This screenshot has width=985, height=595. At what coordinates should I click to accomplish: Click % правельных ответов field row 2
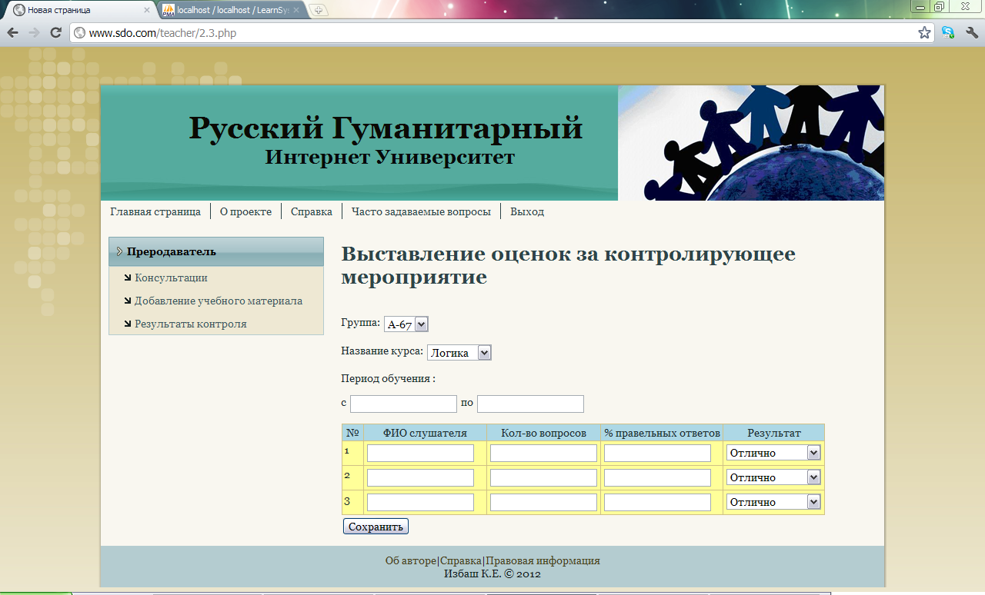point(657,477)
